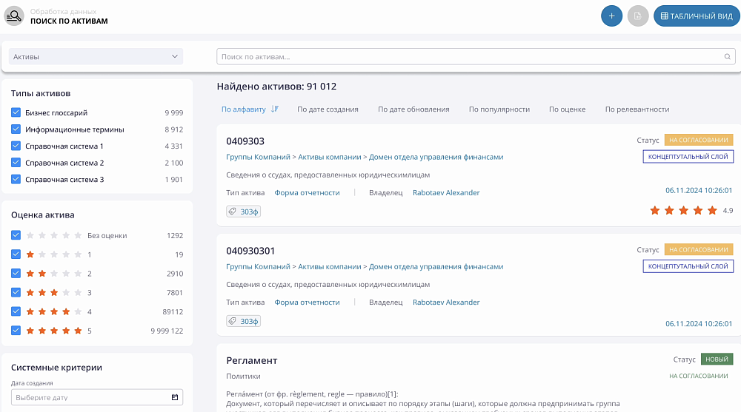Click Концептуальный слой badge on 040930301 card
The height and width of the screenshot is (412, 741).
coord(688,266)
